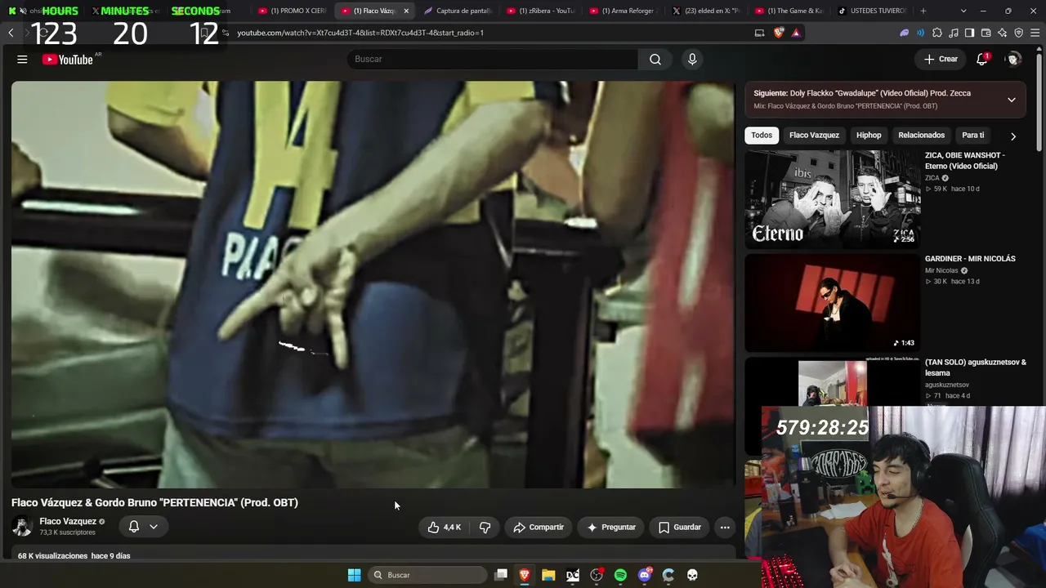This screenshot has width=1046, height=588.
Task: Go back with the browser back arrow
Action: pyautogui.click(x=11, y=33)
